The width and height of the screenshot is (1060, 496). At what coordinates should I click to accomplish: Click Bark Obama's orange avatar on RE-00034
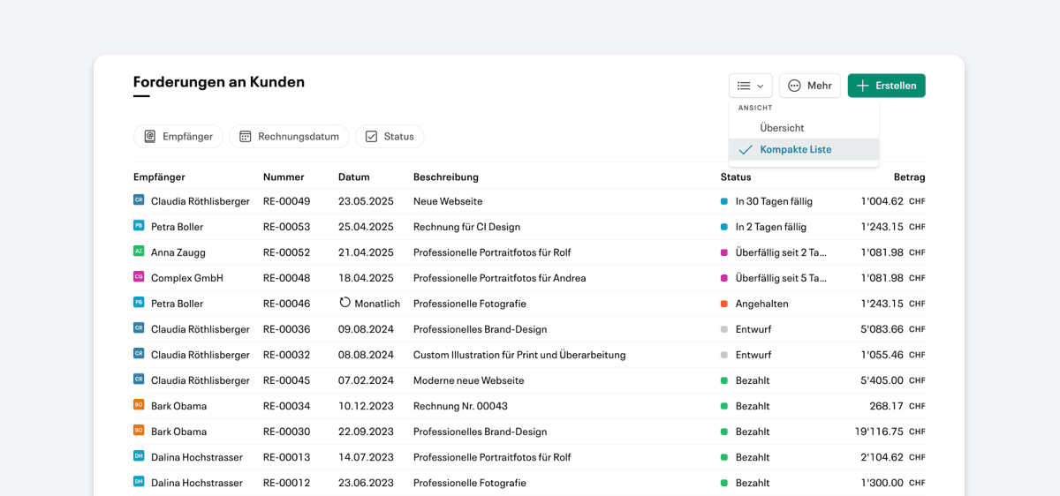coord(139,406)
